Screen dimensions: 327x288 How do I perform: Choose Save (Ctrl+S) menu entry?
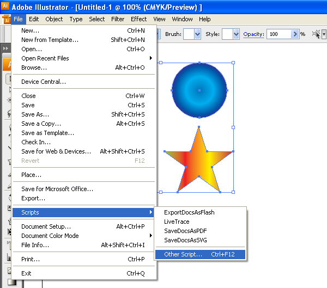(x=83, y=105)
